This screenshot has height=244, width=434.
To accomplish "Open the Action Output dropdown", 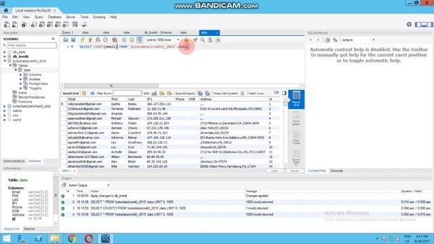I will coord(89,185).
